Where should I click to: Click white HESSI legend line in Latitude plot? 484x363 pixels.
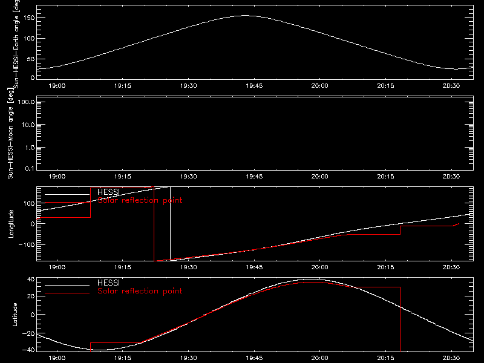pos(67,285)
